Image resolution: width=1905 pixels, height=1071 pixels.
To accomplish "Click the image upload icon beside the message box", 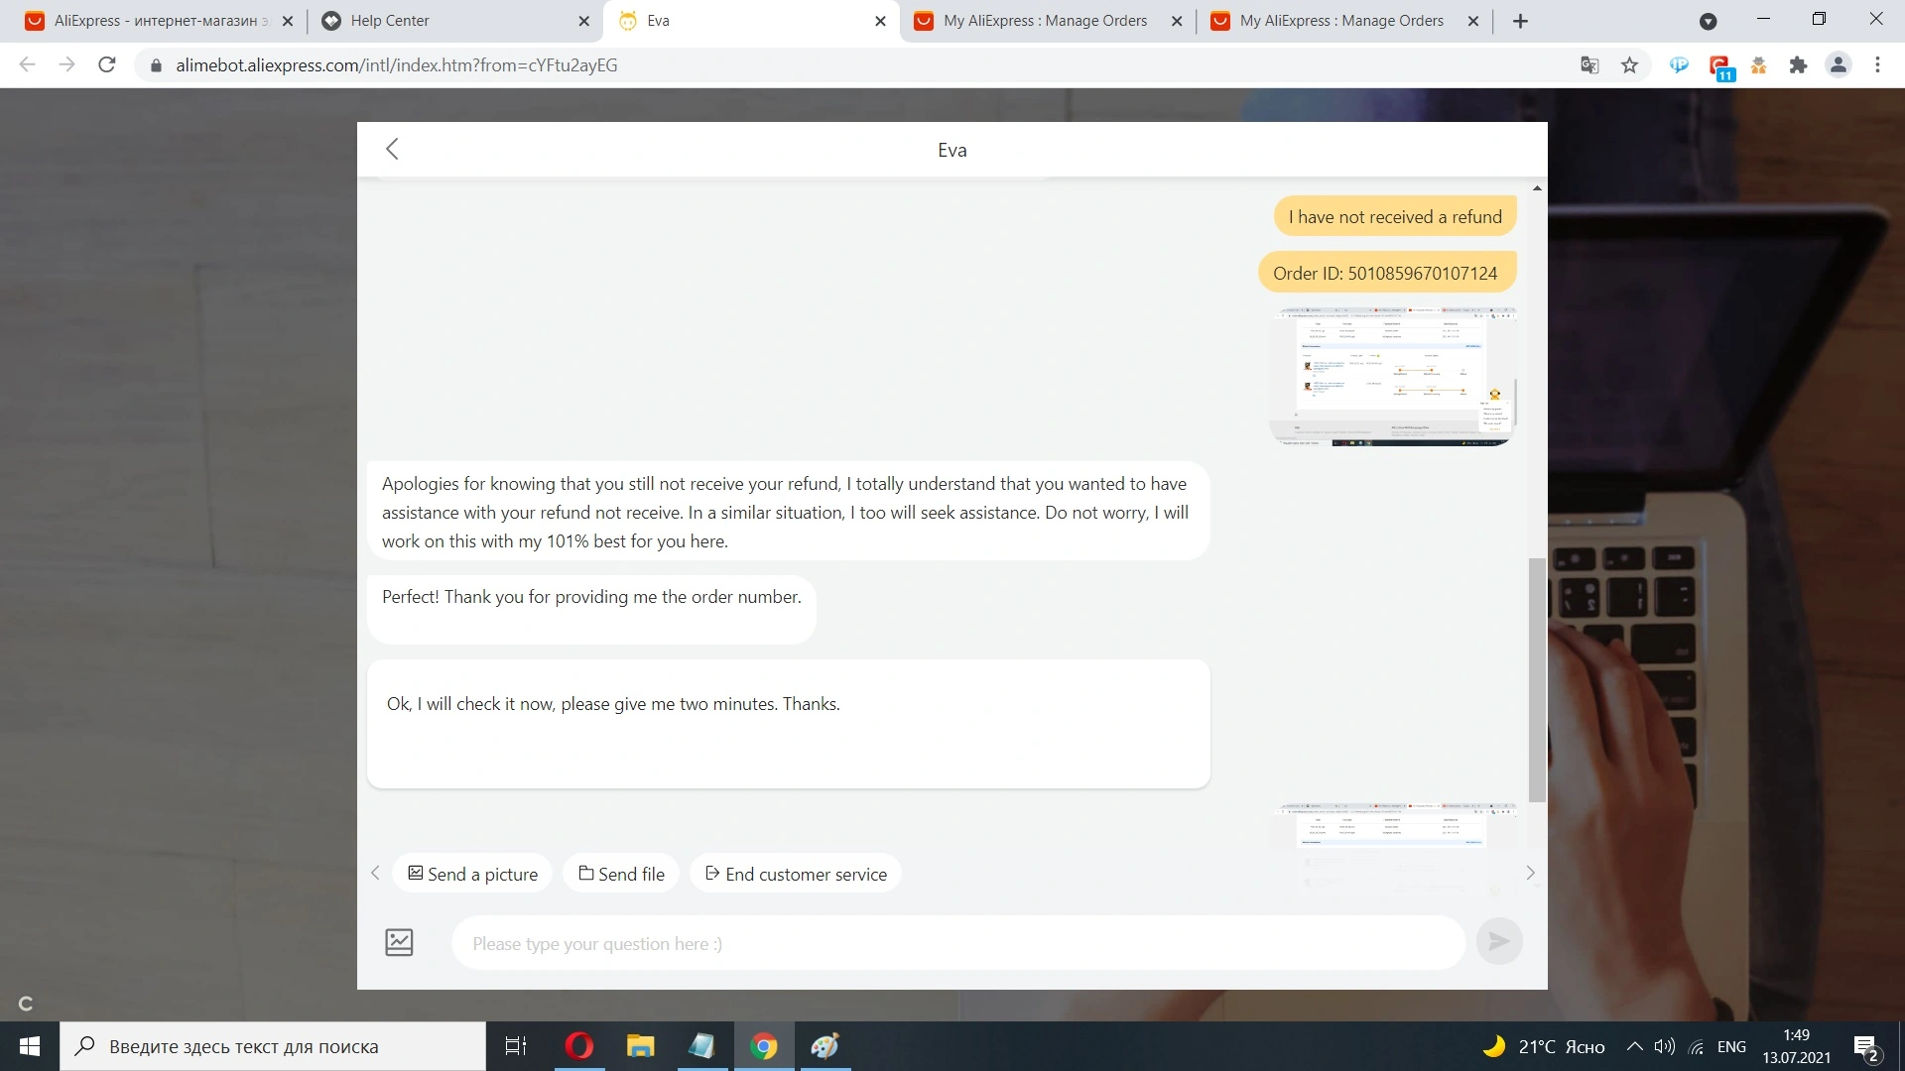I will 399,942.
